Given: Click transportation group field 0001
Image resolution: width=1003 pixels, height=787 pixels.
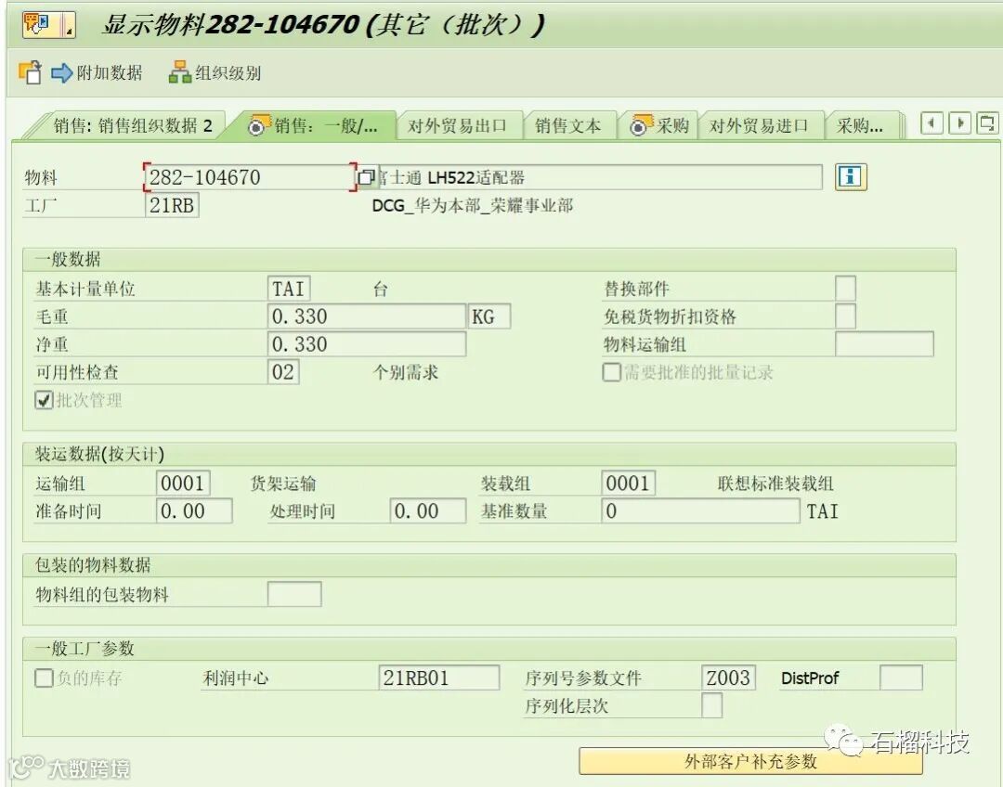Looking at the screenshot, I should click(x=183, y=483).
